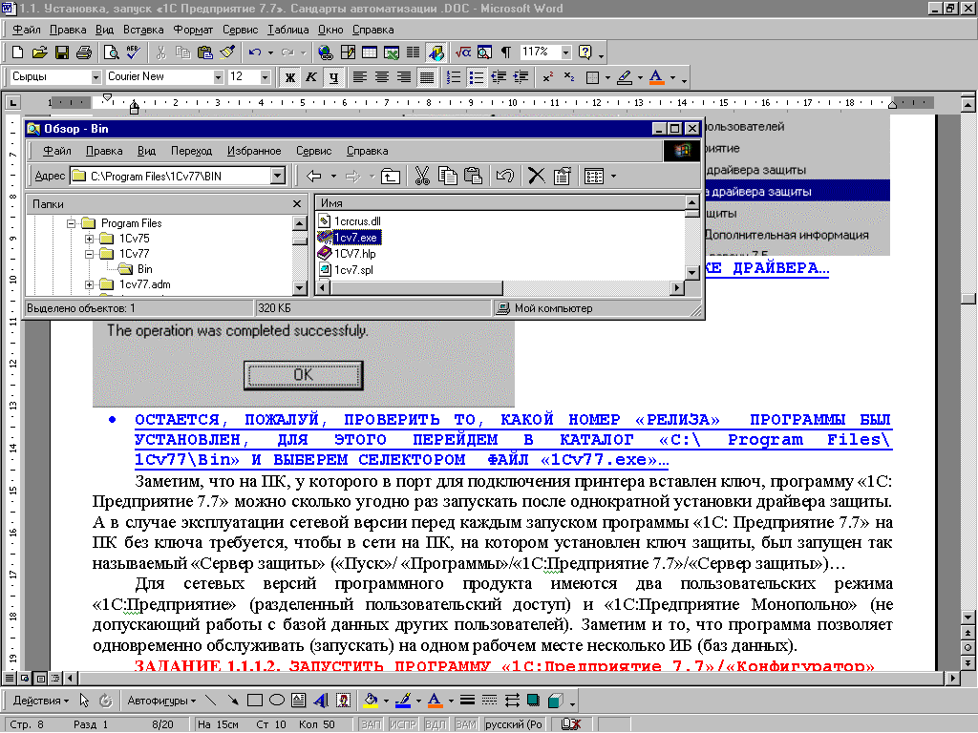Apply subscript x₂ button

point(569,77)
